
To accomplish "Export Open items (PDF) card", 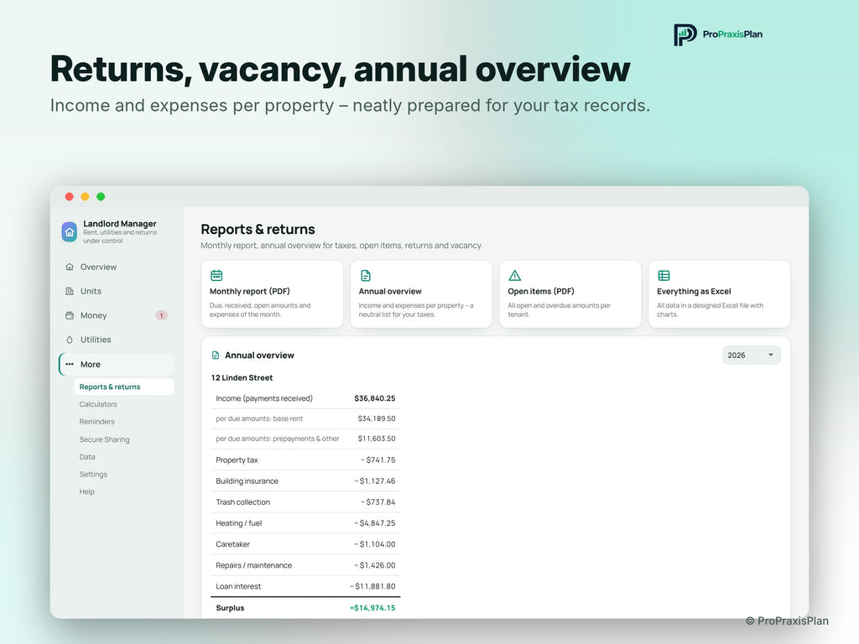I will (570, 294).
